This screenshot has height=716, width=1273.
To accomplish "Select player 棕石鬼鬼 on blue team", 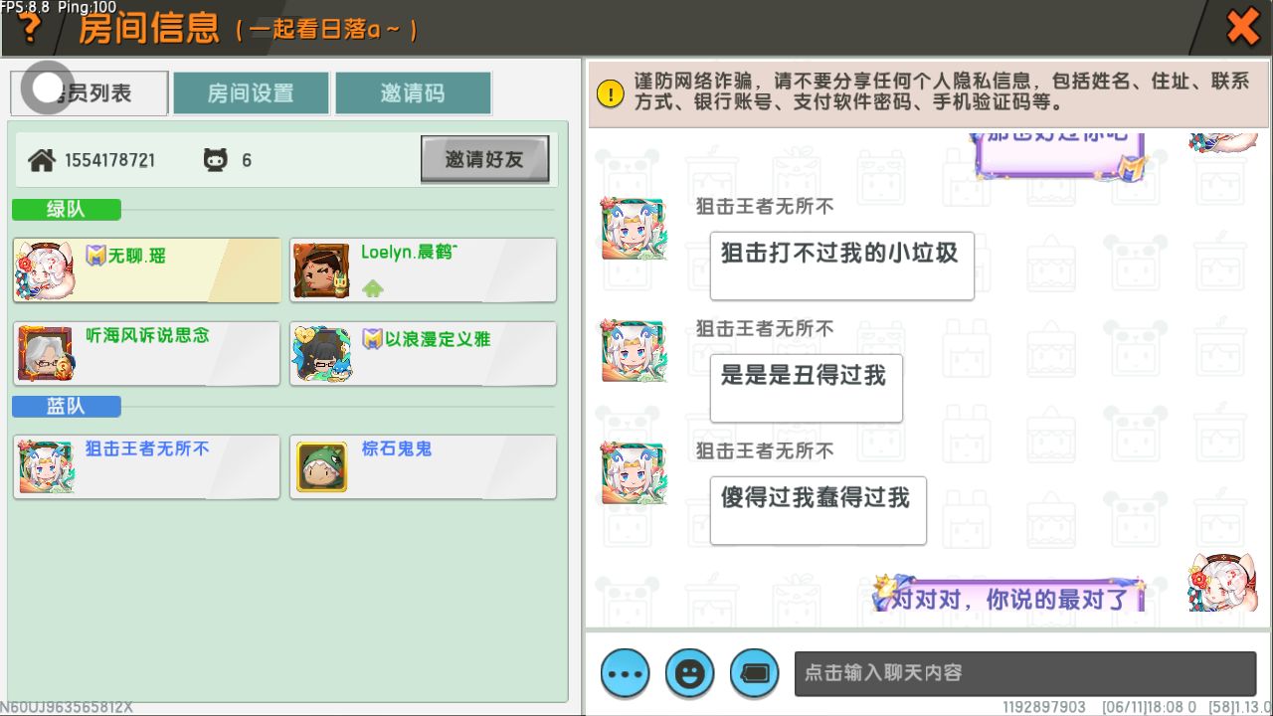I will click(x=424, y=466).
